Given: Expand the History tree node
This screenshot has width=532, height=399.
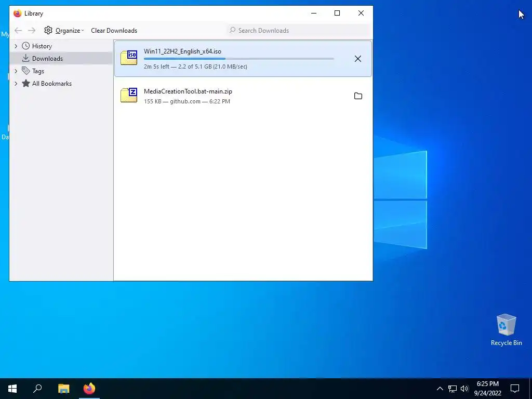Looking at the screenshot, I should (16, 46).
